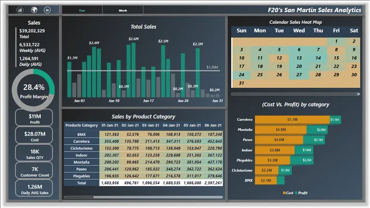Click the Jan 03 axis label

tap(79, 101)
